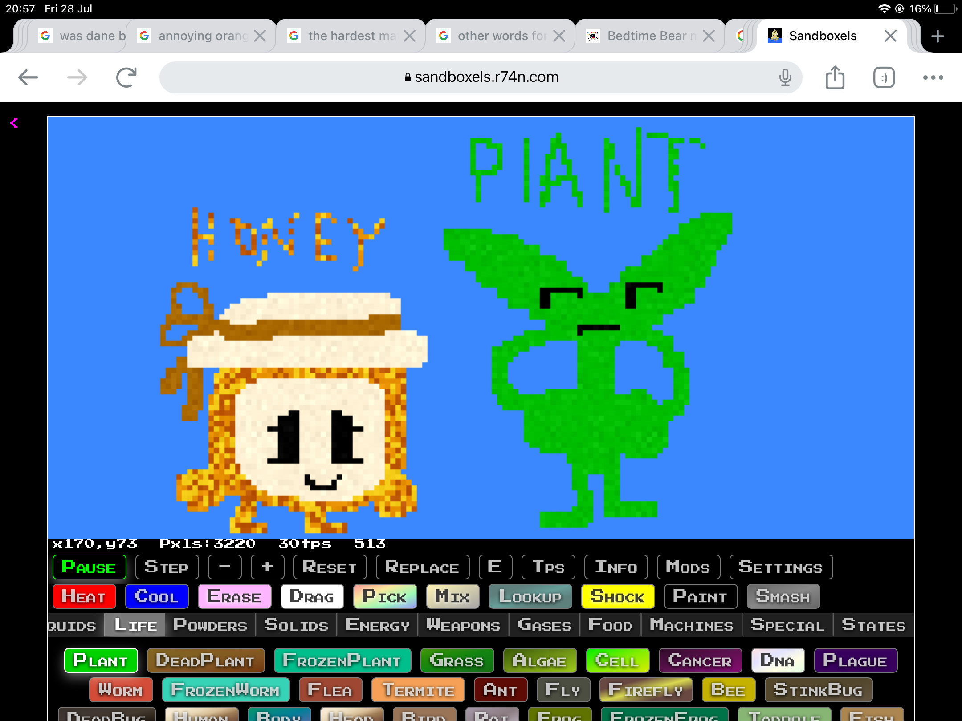Choose the Bee element
This screenshot has width=962, height=721.
(728, 690)
